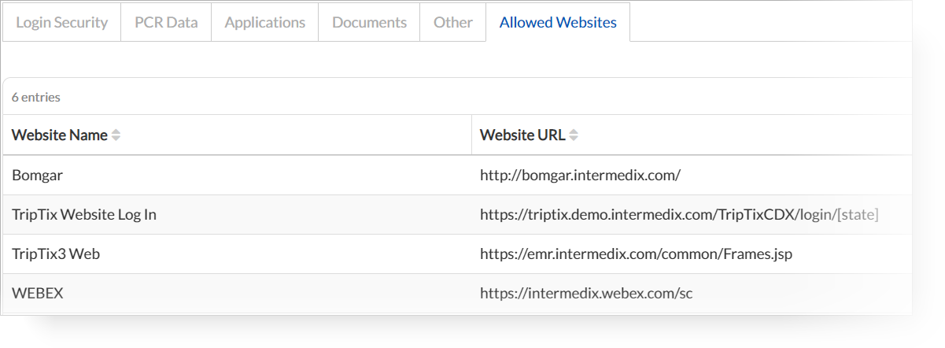Switch to the PCR Data tab
This screenshot has height=348, width=945.
[166, 22]
